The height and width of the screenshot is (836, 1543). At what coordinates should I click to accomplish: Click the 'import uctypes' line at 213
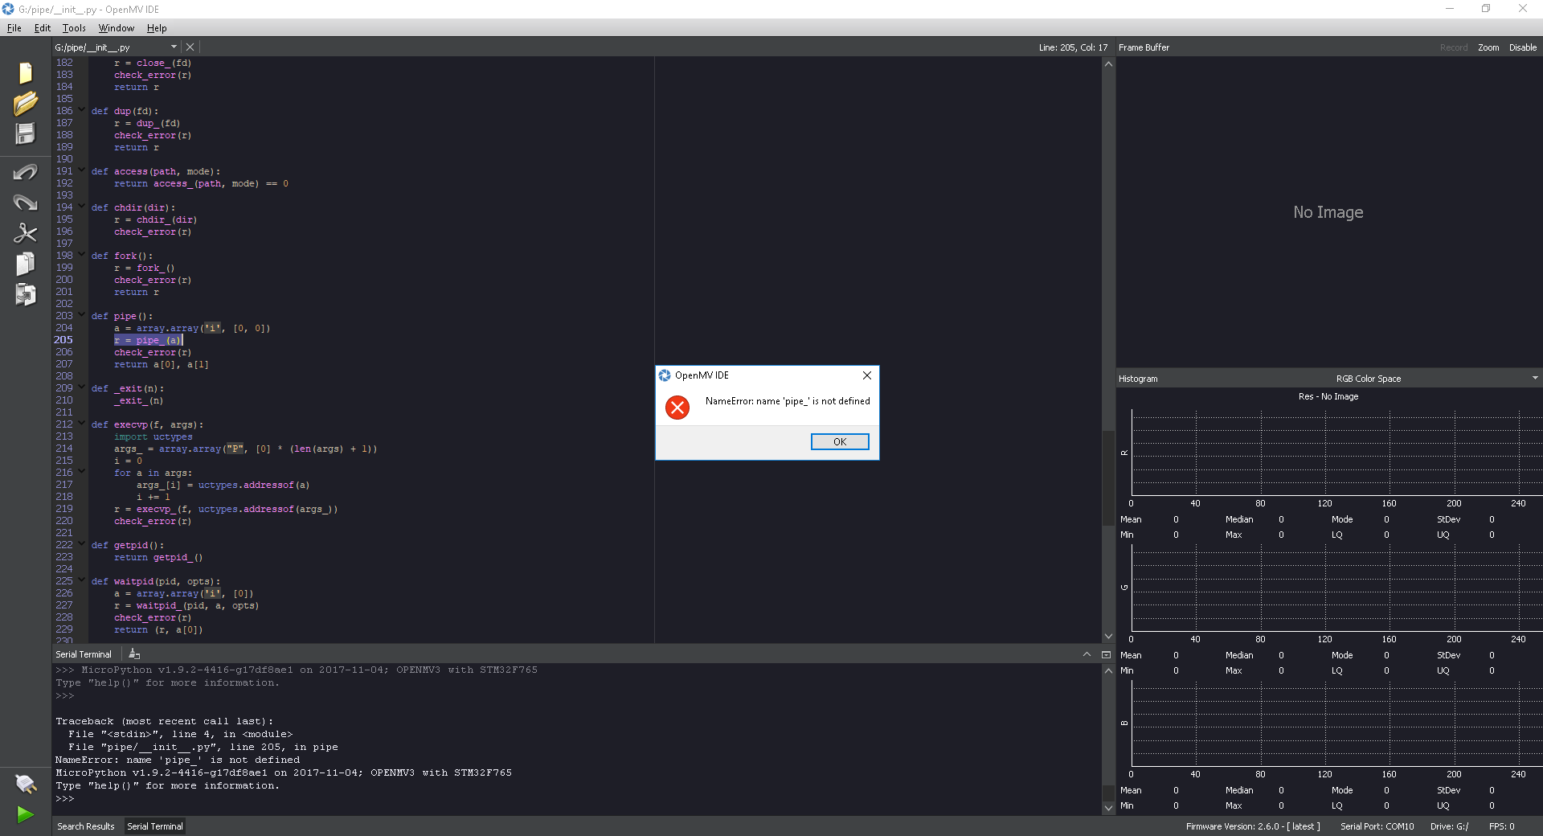pos(153,436)
